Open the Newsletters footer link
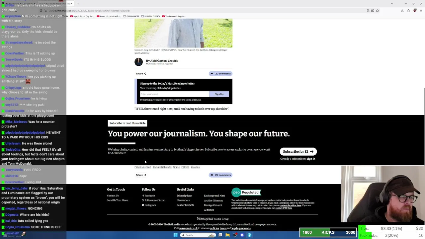Viewport: 425px width, 239px height. point(183,200)
